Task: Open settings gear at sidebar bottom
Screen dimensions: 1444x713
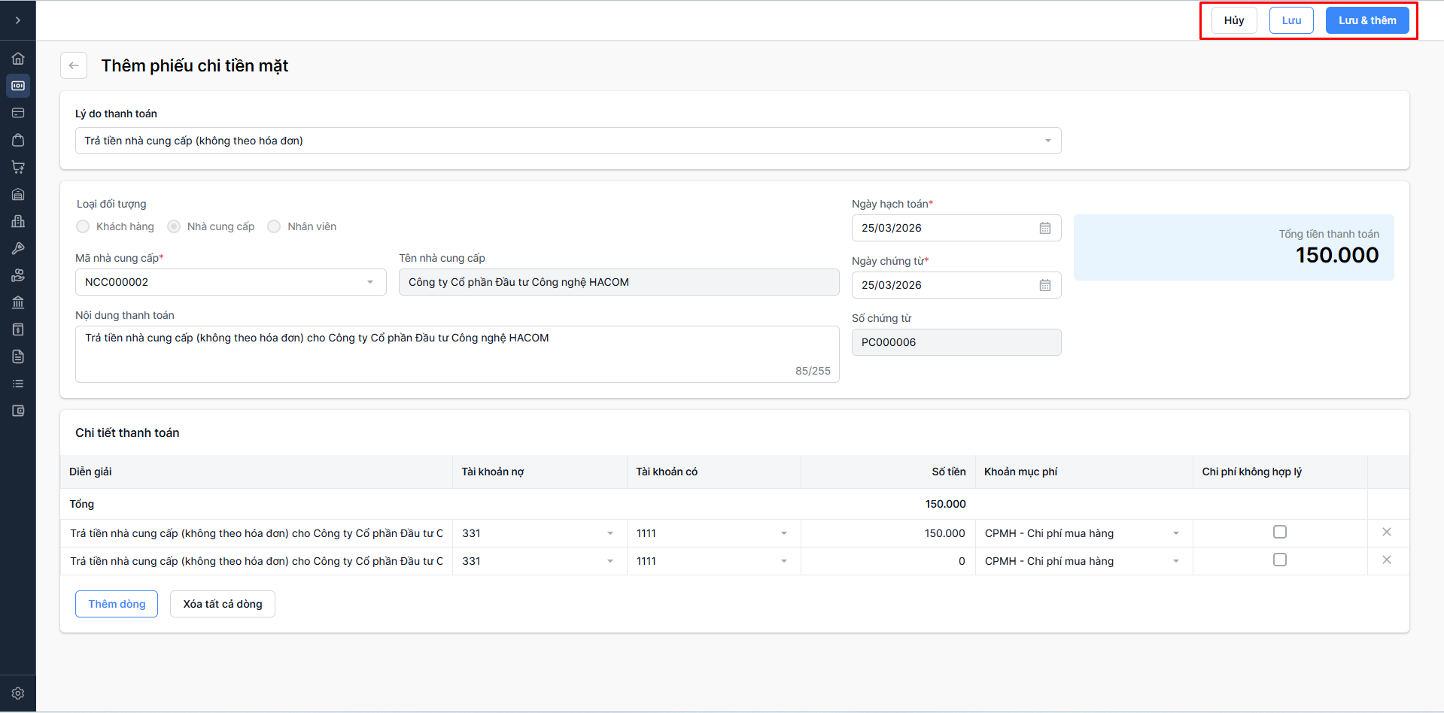Action: (x=18, y=693)
